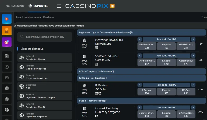Select Copa Libertadores league
The width and height of the screenshot is (207, 120).
pos(45,67)
